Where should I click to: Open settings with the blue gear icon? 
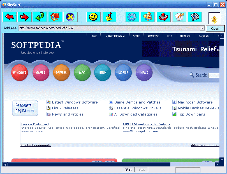(x=132, y=17)
